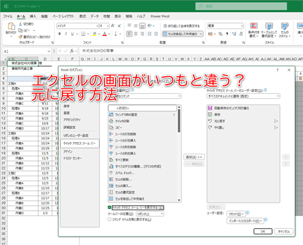Click the キャンセル button
This screenshot has width=303, height=245.
coord(284,231)
